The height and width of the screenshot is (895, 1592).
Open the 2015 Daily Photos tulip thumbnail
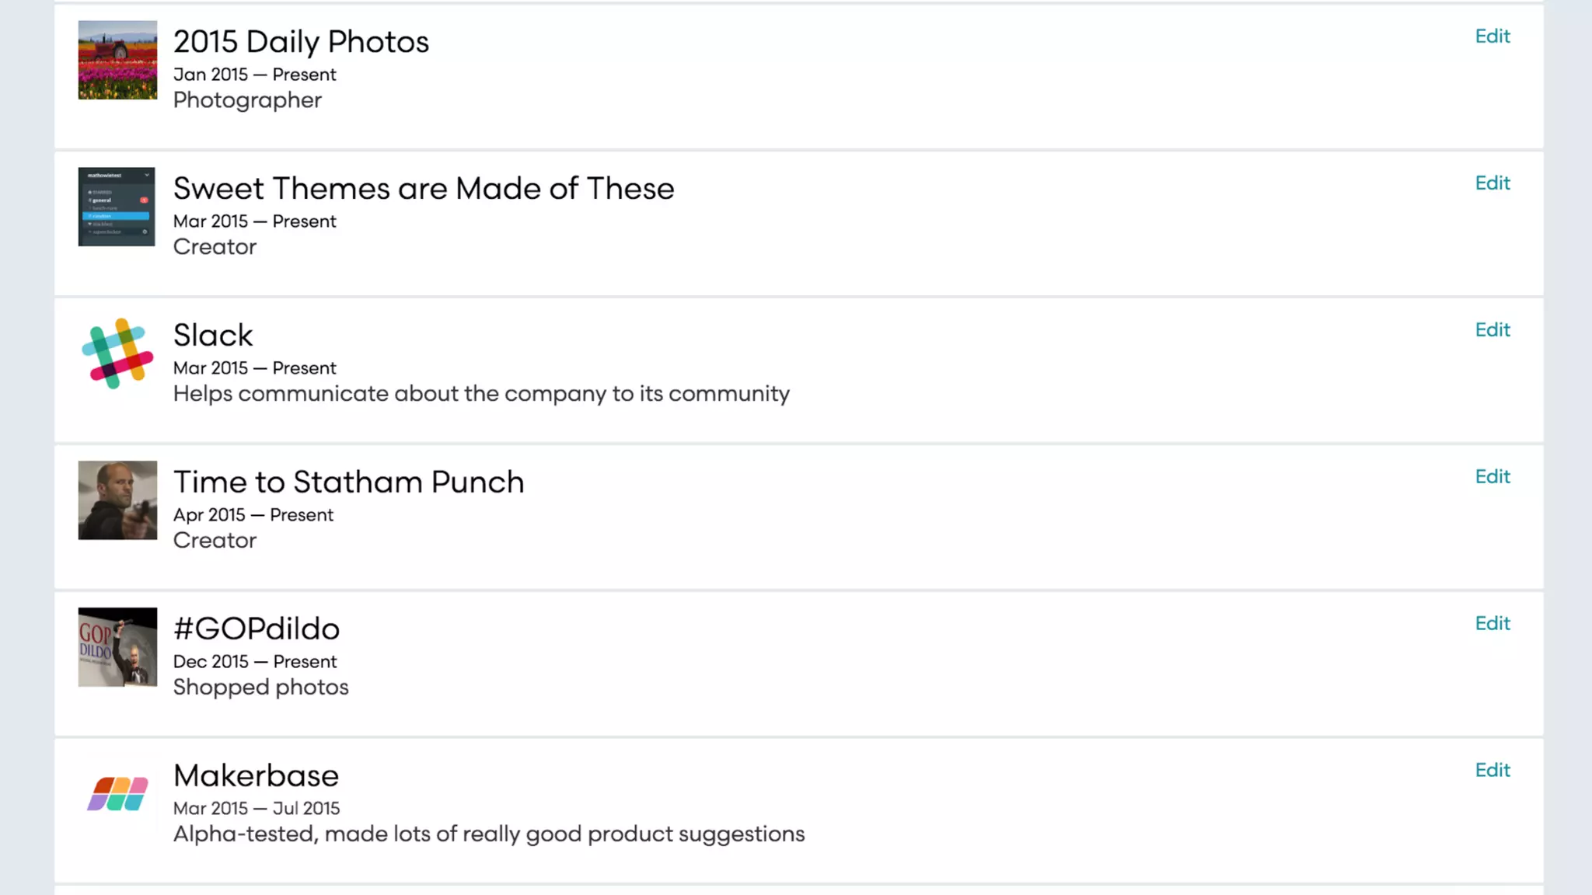point(117,60)
